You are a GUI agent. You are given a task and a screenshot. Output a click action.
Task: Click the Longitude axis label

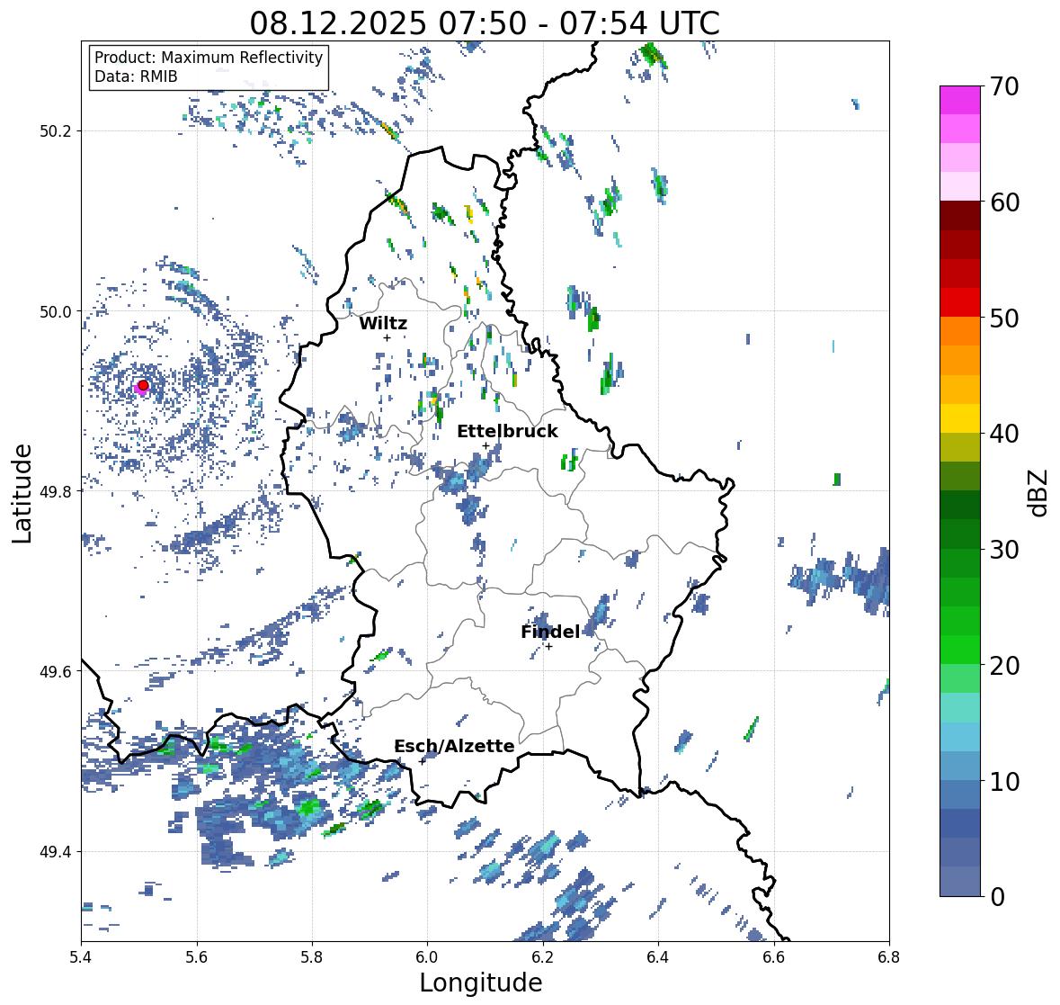(481, 983)
